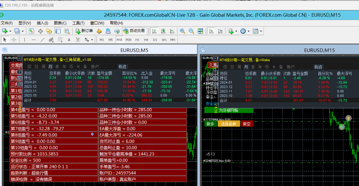Open the 帮助(H) menu
Screen dimensions: 359x186
[x=117, y=23]
